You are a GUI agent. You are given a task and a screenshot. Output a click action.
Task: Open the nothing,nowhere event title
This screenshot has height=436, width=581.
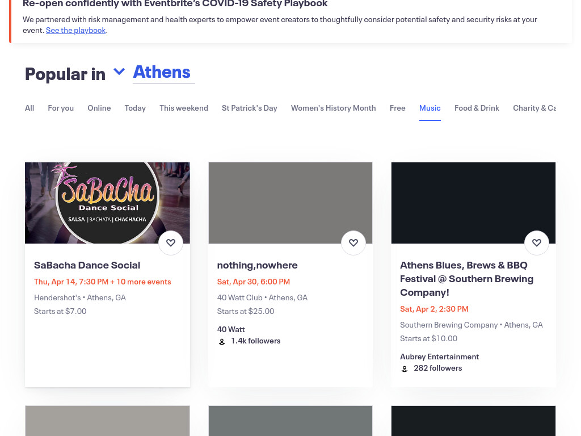257,265
